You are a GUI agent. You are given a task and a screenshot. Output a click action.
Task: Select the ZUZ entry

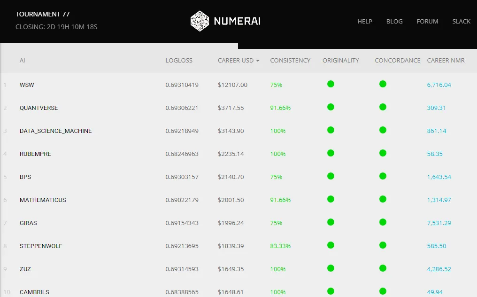tap(25, 269)
